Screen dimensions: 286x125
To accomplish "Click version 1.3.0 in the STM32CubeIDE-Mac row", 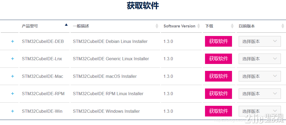I will 168,76.
